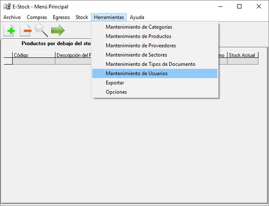Viewport: 269px width, 206px height.
Task: Open the Archivo menu
Action: click(x=12, y=17)
